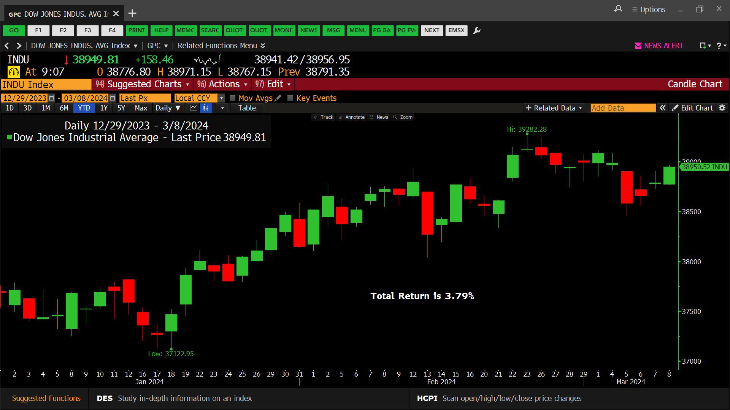Open the question mark help menu

pyautogui.click(x=721, y=46)
